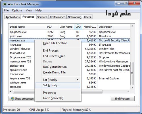Sort by the CPU column header

pos(78,27)
